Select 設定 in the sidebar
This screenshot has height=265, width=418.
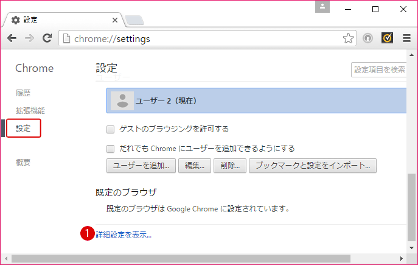[x=23, y=129]
